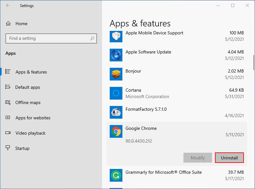Open the Startup apps section
Image resolution: width=255 pixels, height=189 pixels.
(x=22, y=148)
